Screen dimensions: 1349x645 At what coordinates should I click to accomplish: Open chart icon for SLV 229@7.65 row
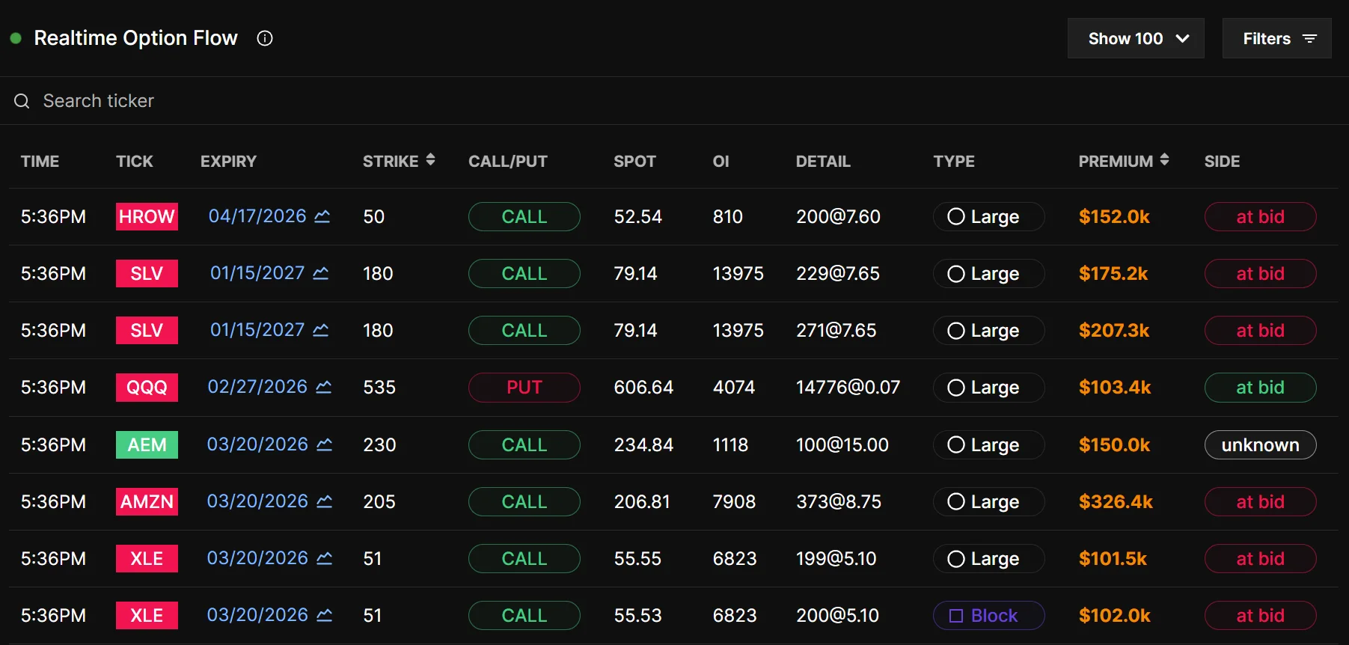[321, 273]
